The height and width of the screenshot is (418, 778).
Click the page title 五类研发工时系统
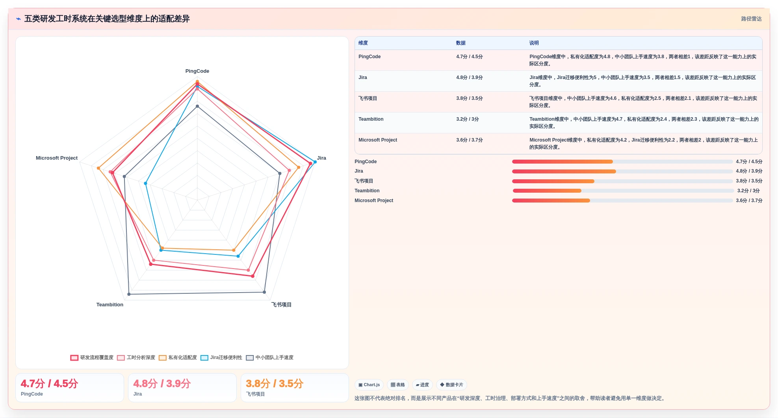107,19
